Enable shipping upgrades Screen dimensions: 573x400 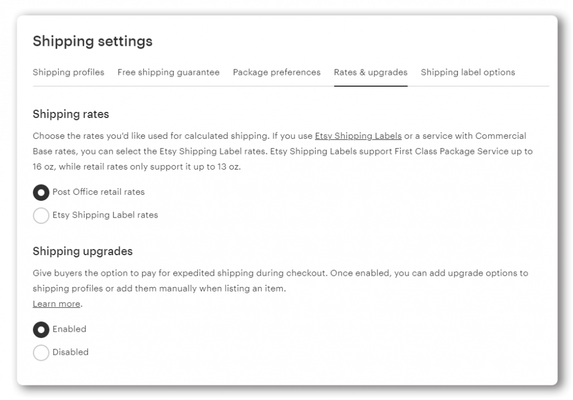point(41,330)
